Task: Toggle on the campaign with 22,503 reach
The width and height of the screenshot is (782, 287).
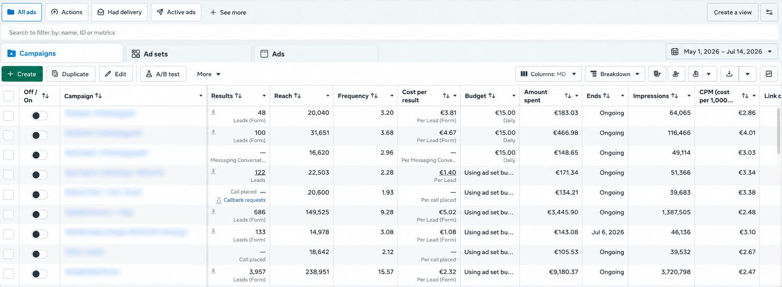Action: pos(40,175)
